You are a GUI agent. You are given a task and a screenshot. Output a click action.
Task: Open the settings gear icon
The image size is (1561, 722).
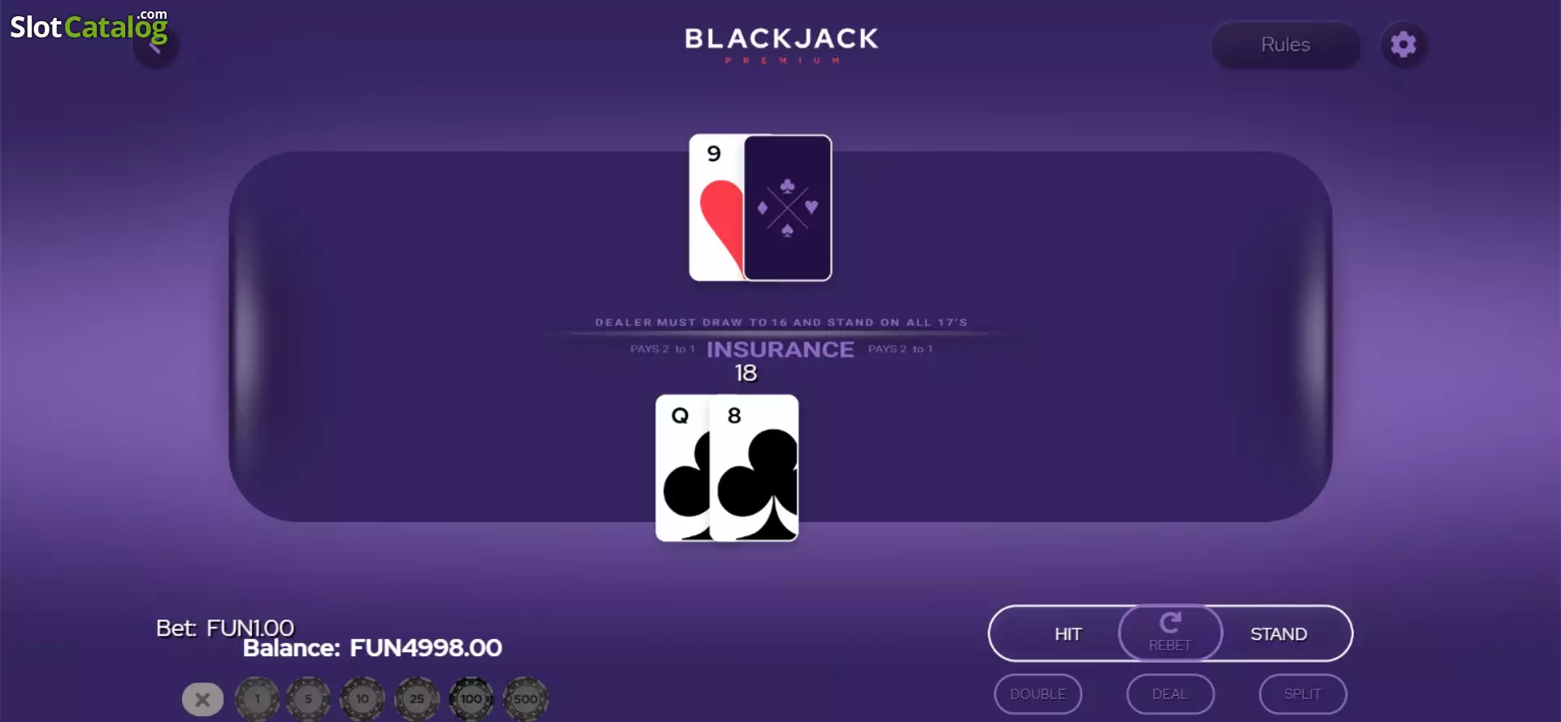pyautogui.click(x=1403, y=44)
